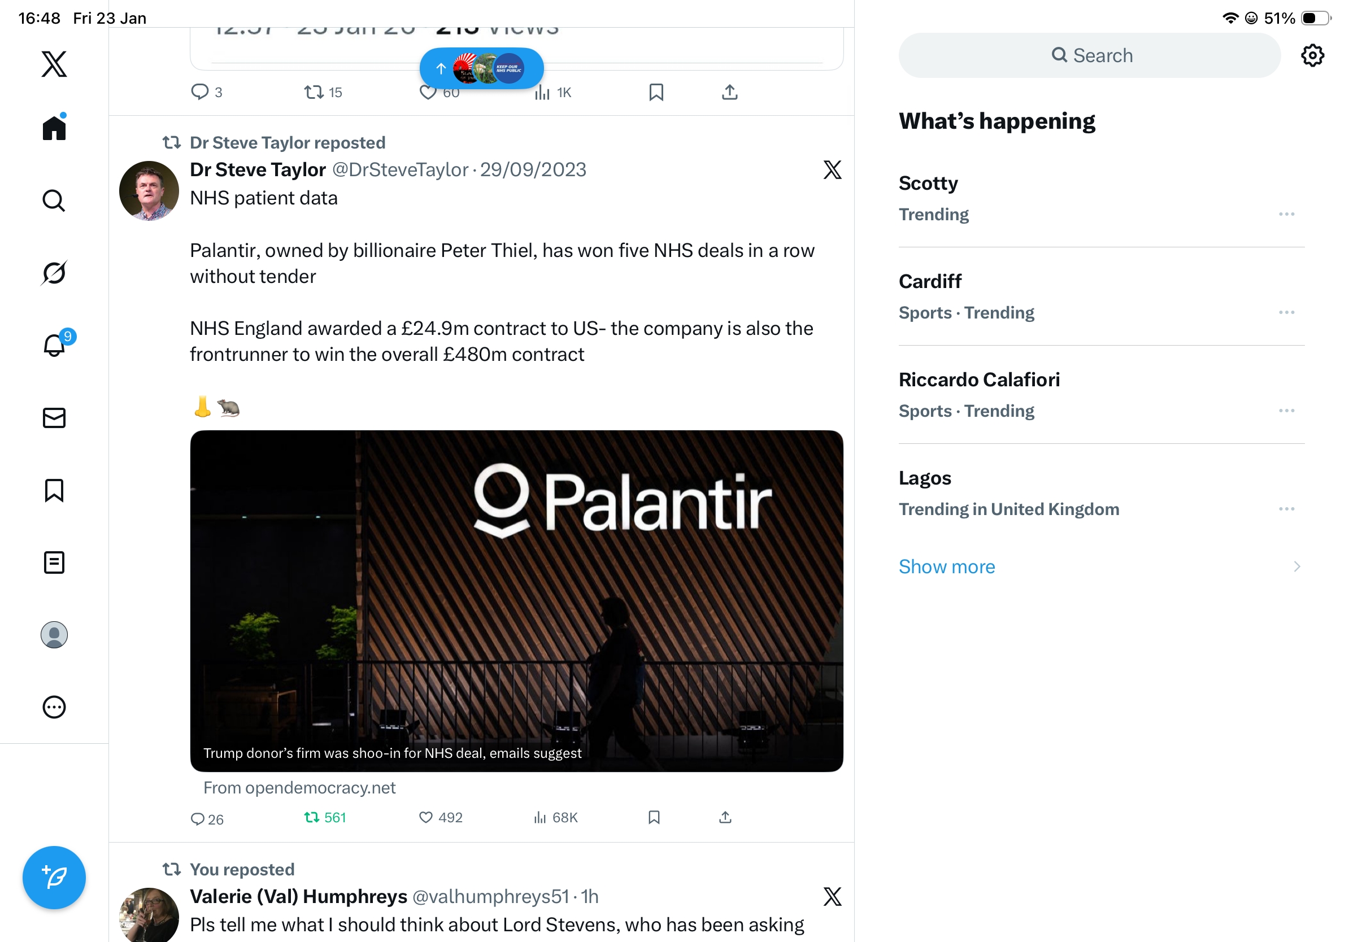The height and width of the screenshot is (942, 1349).
Task: Open profile avatar in sidebar
Action: click(54, 635)
